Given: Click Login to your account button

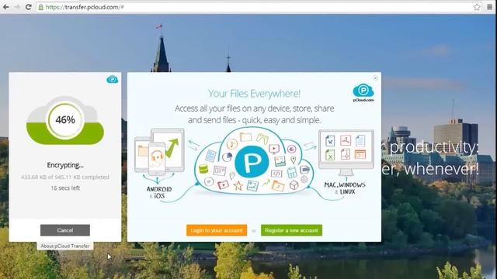Looking at the screenshot, I should [x=217, y=230].
